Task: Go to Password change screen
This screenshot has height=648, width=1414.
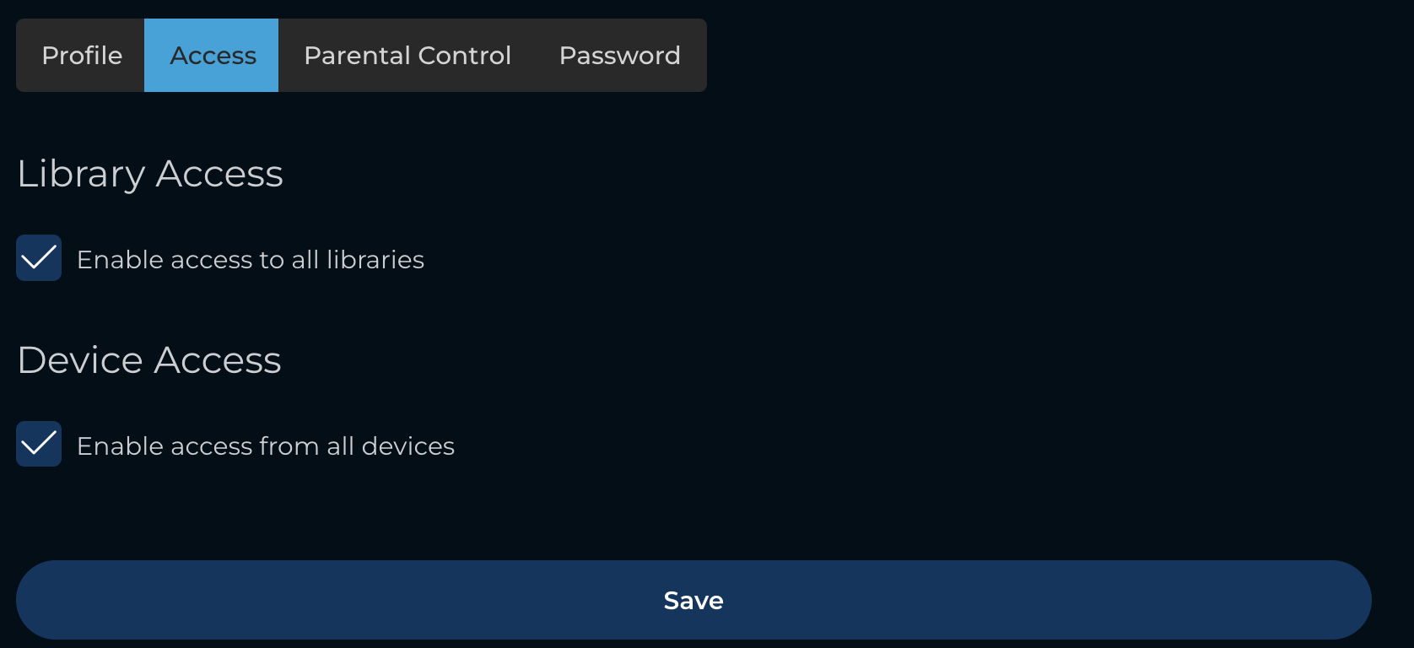Action: 618,55
